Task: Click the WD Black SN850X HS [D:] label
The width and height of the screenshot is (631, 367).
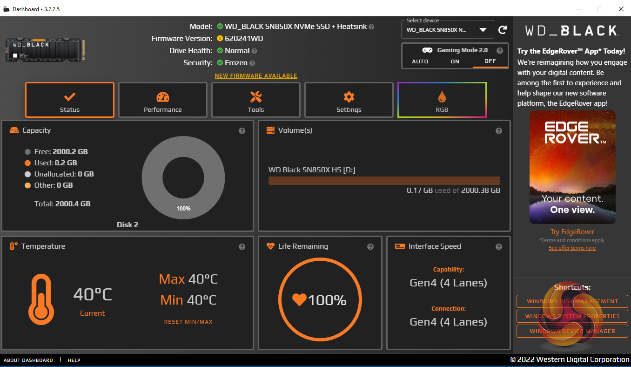Action: 312,170
